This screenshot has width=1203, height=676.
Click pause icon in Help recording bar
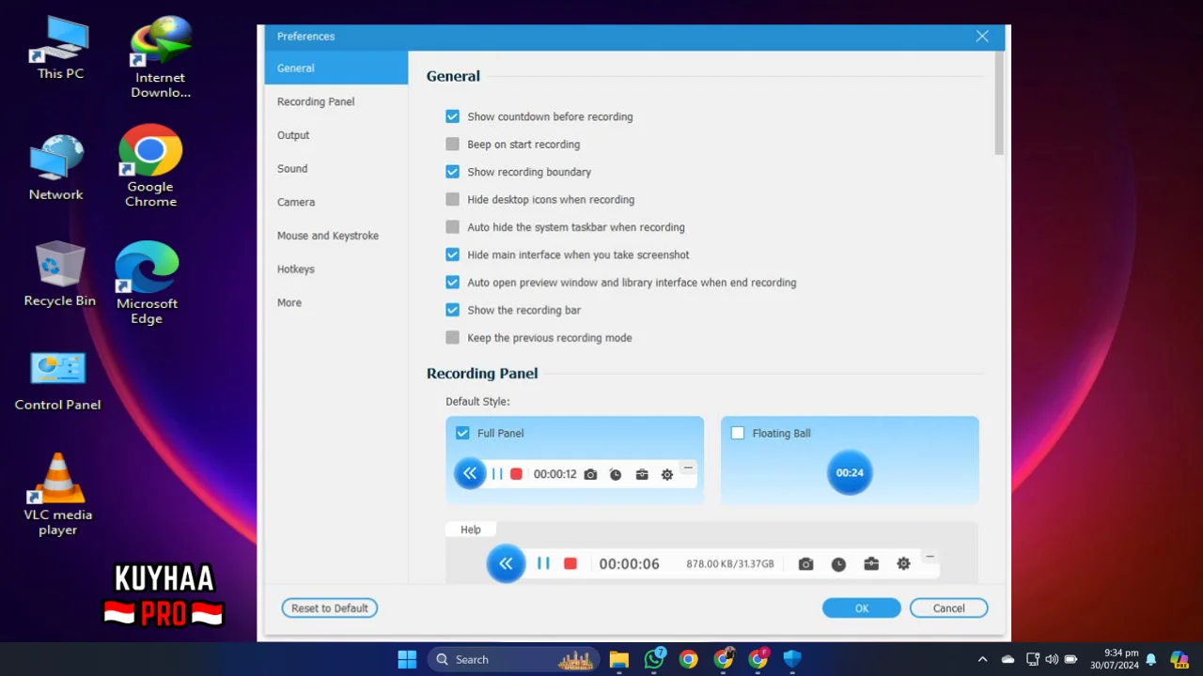point(543,563)
